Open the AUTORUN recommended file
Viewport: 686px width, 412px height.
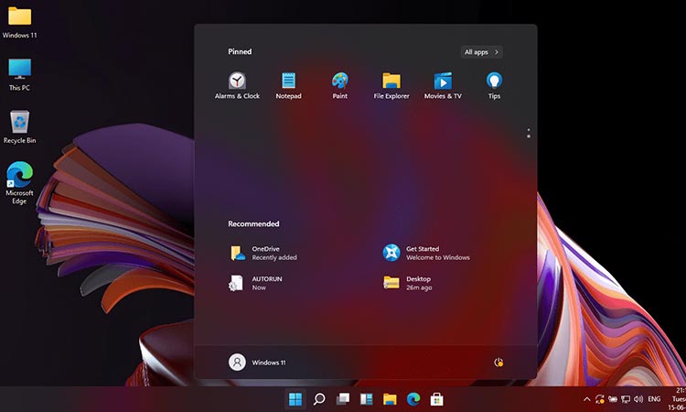click(x=255, y=283)
